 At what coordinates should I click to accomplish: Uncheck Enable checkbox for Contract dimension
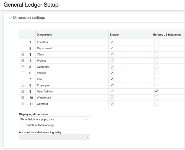point(112,104)
